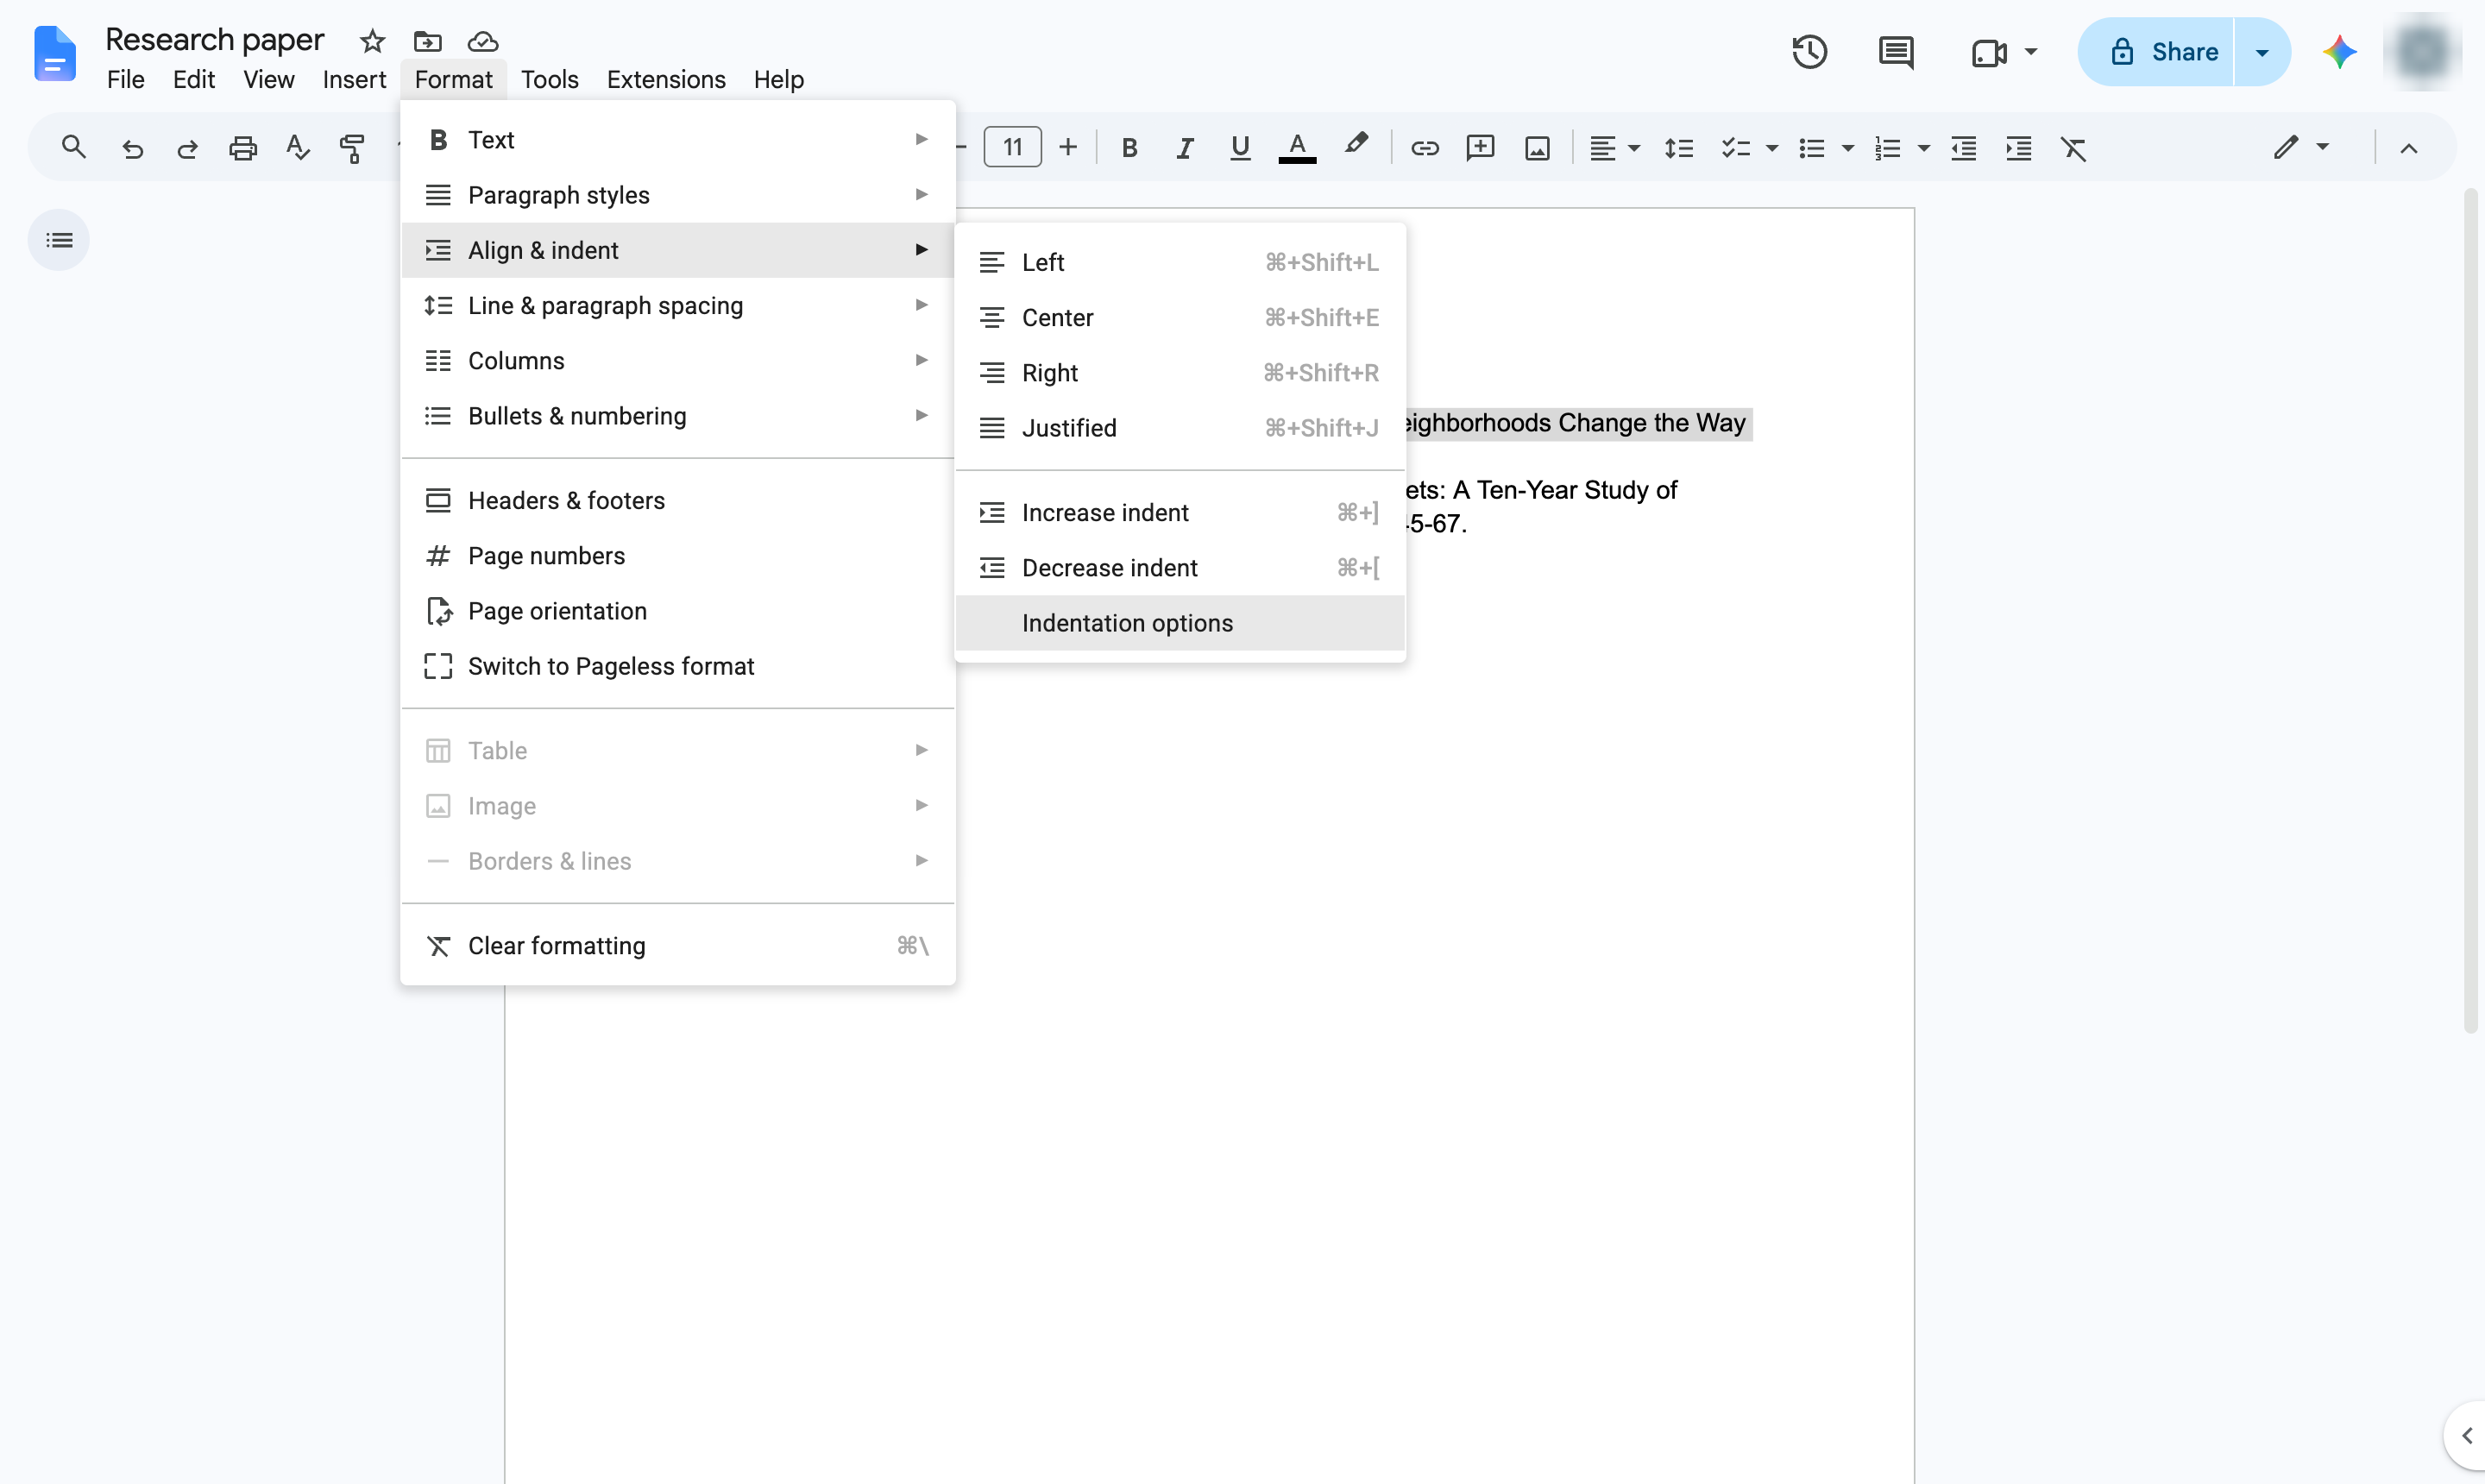
Task: Toggle underline formatting
Action: click(1240, 148)
